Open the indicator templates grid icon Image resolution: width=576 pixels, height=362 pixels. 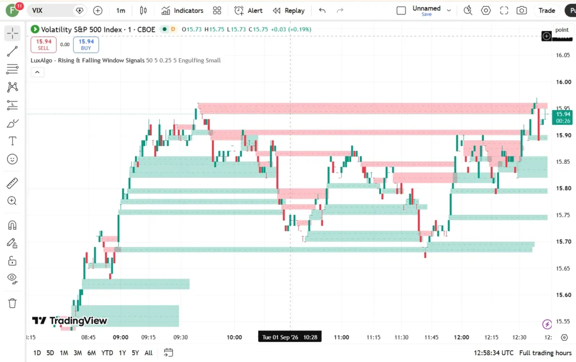point(217,11)
